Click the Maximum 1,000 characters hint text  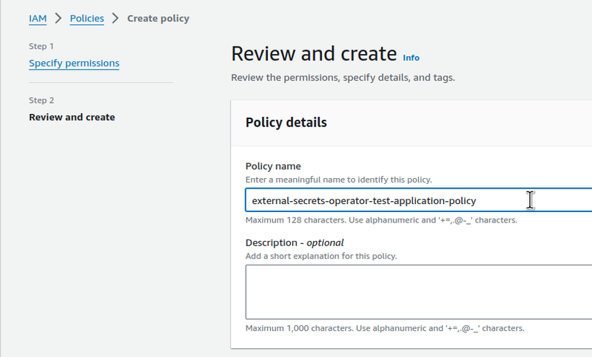[x=385, y=328]
